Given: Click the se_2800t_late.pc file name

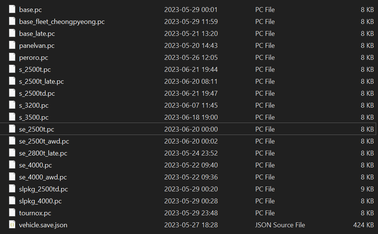Looking at the screenshot, I should [x=43, y=153].
